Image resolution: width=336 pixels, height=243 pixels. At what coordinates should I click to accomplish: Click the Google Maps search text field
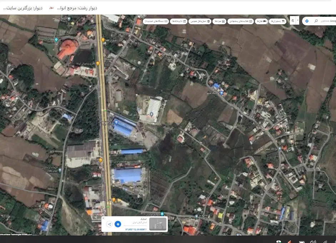pyautogui.click(x=327, y=21)
